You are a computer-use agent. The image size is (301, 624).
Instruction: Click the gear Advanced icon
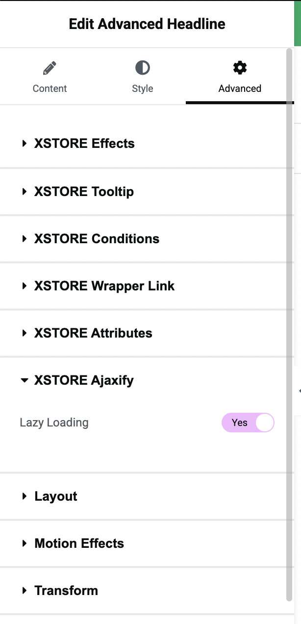point(240,68)
